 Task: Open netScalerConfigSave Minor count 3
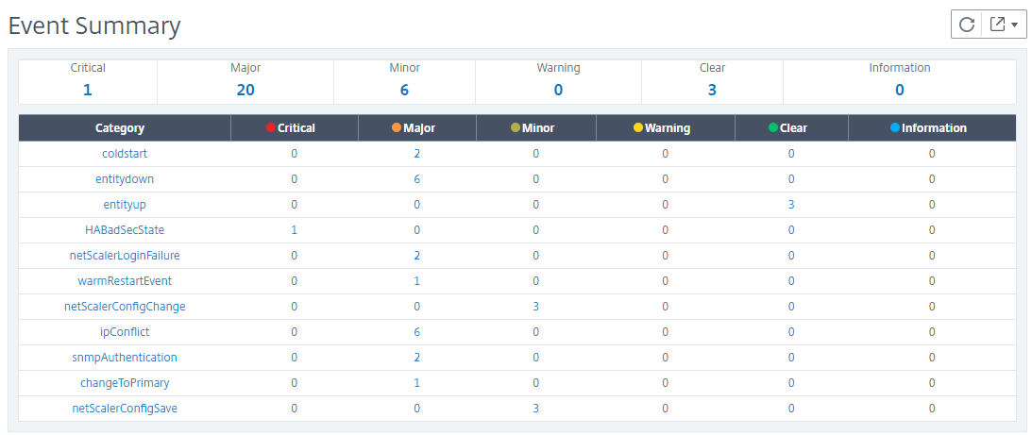coord(535,408)
